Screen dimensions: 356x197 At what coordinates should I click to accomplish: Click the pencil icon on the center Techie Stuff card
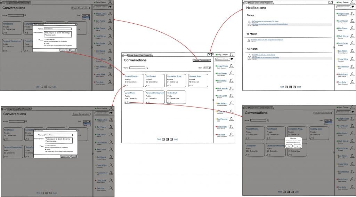coord(168,102)
